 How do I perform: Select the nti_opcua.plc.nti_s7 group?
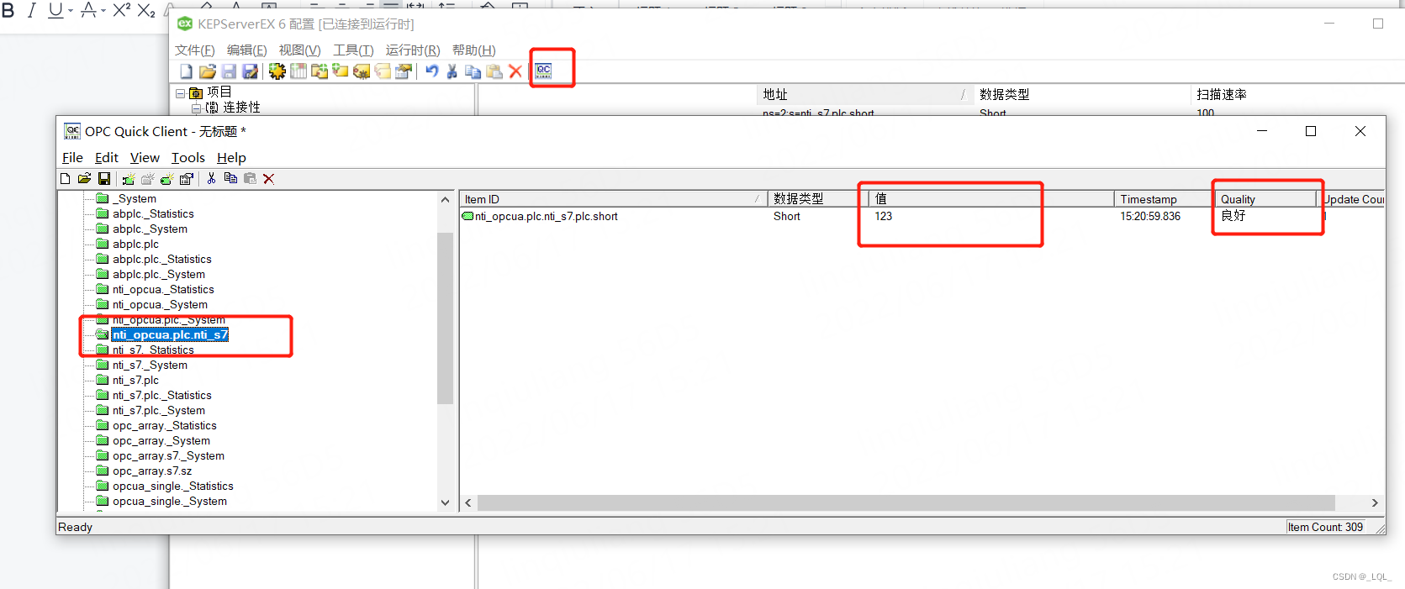point(170,335)
